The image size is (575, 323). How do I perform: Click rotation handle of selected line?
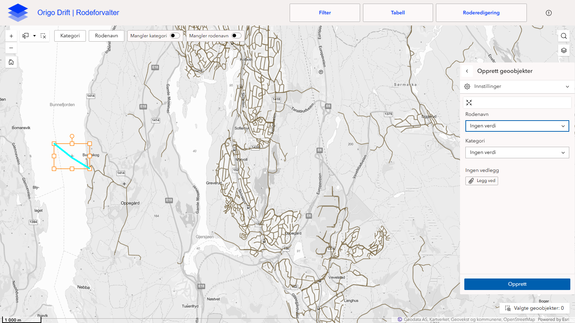tap(72, 136)
